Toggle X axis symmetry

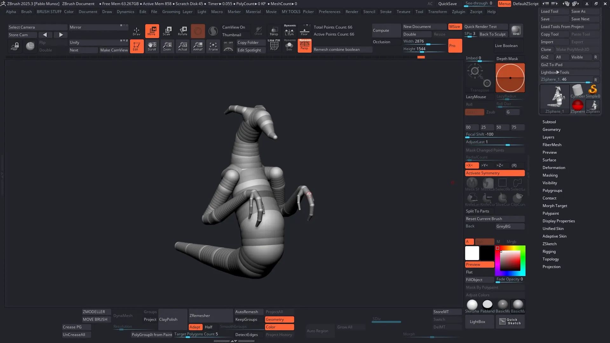(x=471, y=165)
